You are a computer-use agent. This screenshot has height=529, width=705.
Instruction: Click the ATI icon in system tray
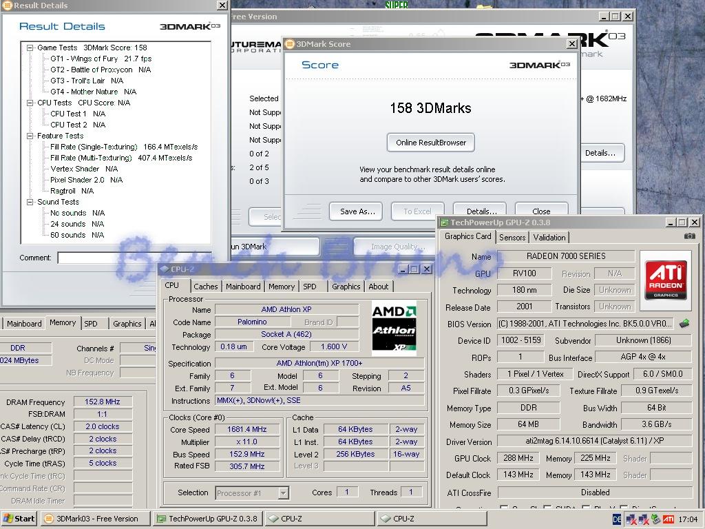(x=668, y=519)
